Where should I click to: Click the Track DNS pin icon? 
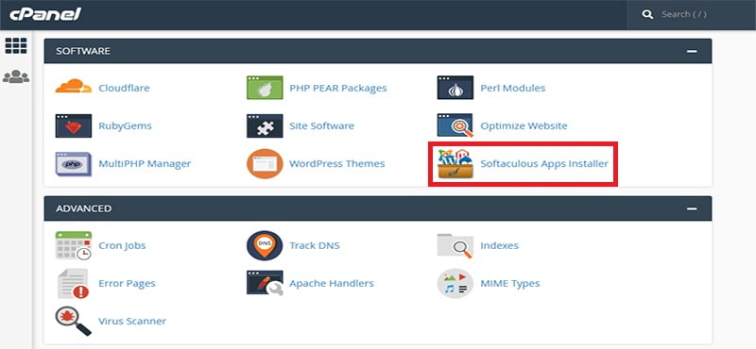point(265,245)
